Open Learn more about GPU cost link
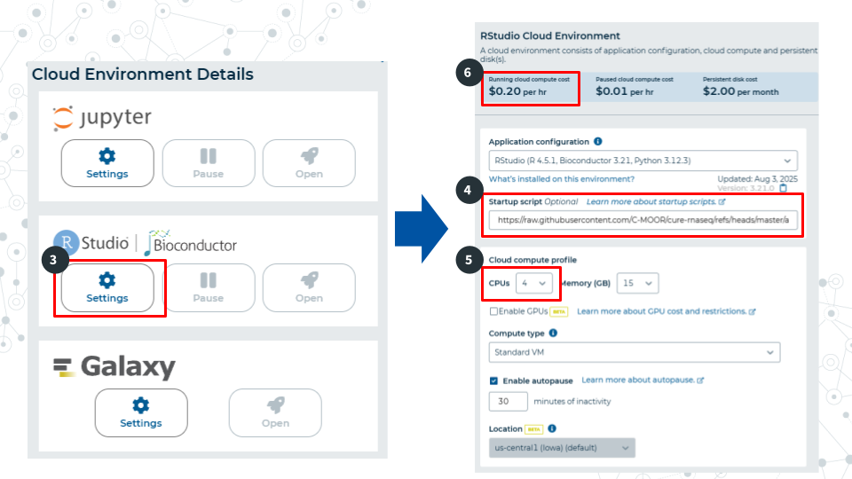 [667, 311]
